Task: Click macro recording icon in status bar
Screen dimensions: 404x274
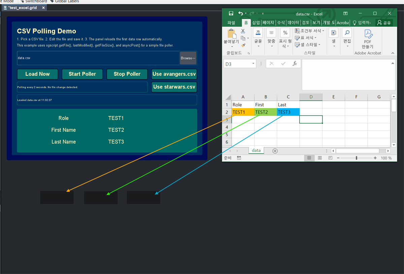Action: click(x=239, y=158)
